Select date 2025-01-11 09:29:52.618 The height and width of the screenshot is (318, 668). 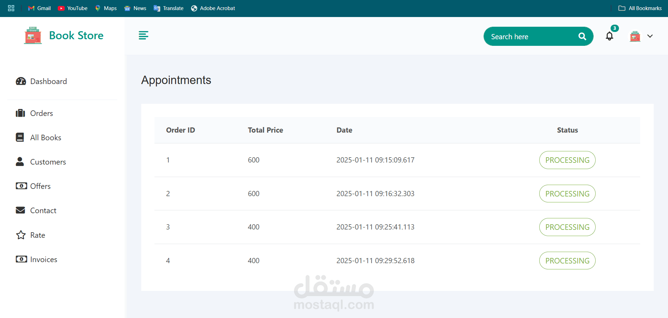[x=375, y=261]
